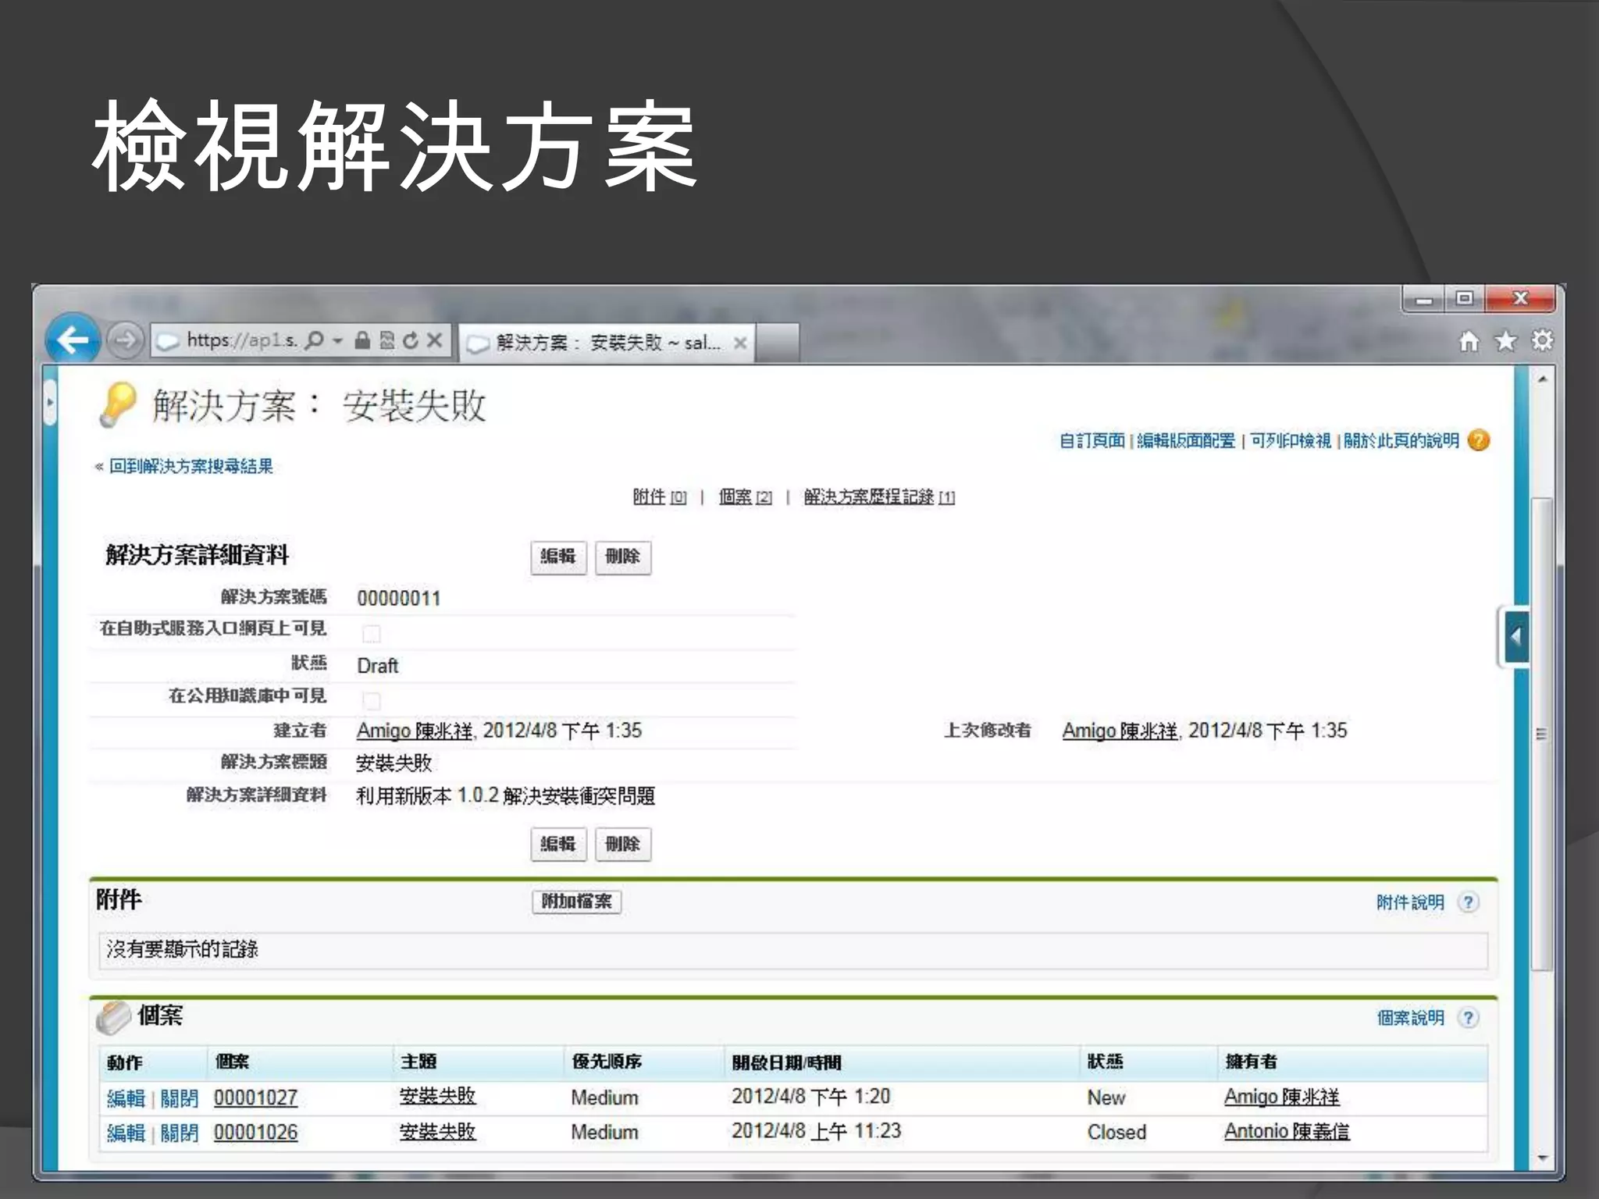Click the bottom 編輯 button
The image size is (1599, 1199).
tap(558, 845)
